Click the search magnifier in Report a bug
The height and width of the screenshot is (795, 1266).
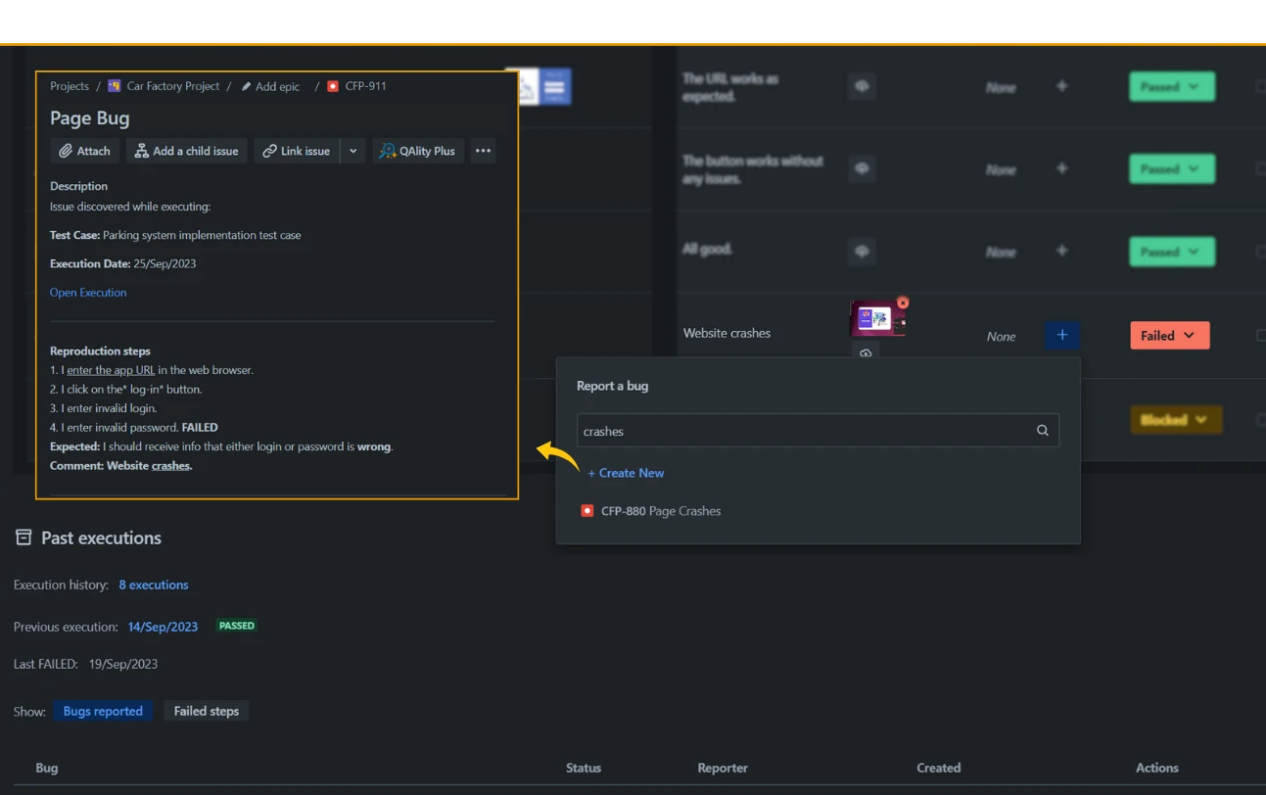coord(1041,430)
